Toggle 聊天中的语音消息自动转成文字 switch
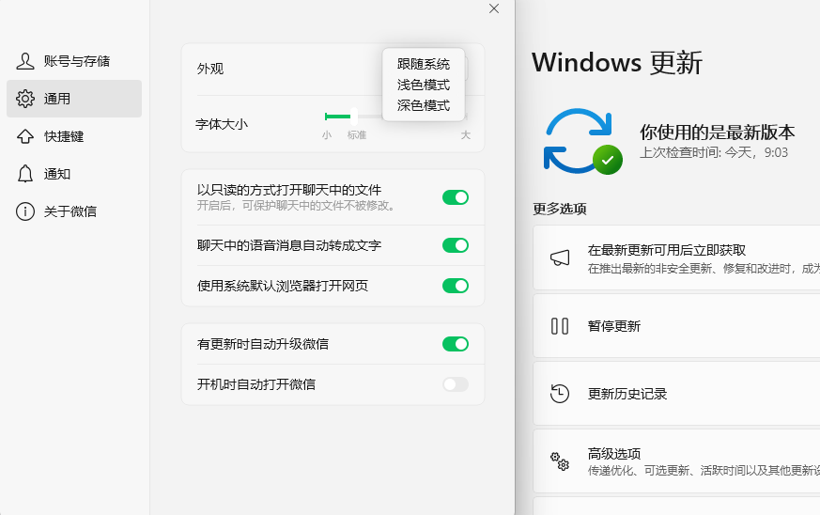This screenshot has width=820, height=515. pyautogui.click(x=455, y=245)
